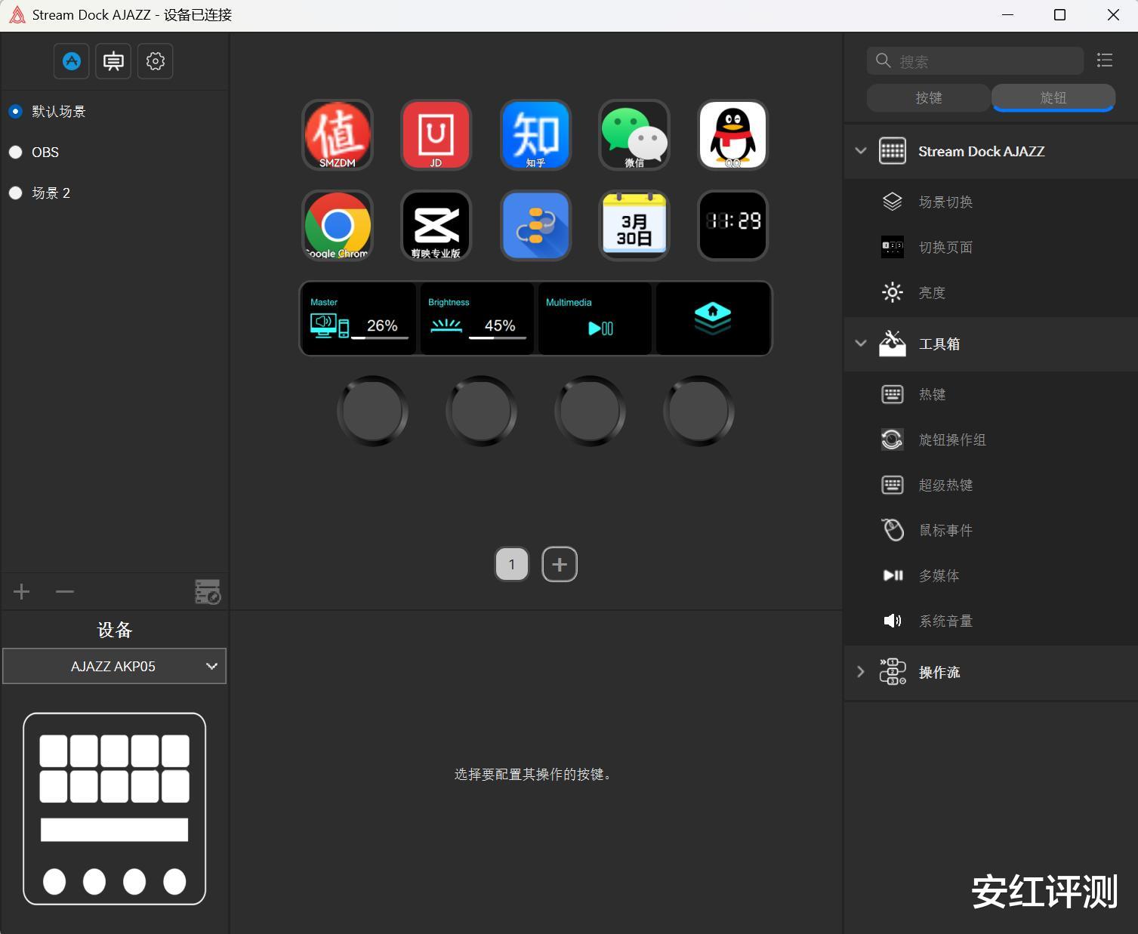Expand the 操作流 group
Screen dimensions: 1138x934
pos(861,672)
